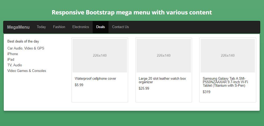Screen dimensions: 264x126
Task: Open the TV, Audio category link
Action: click(x=15, y=65)
